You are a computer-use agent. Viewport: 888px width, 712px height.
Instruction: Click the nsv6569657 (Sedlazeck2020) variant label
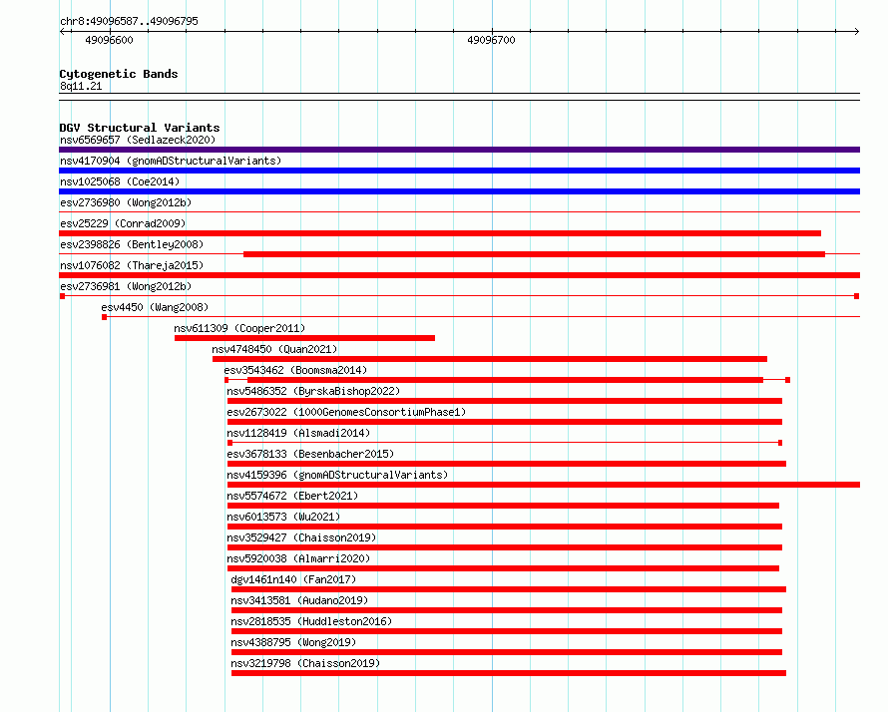point(138,140)
